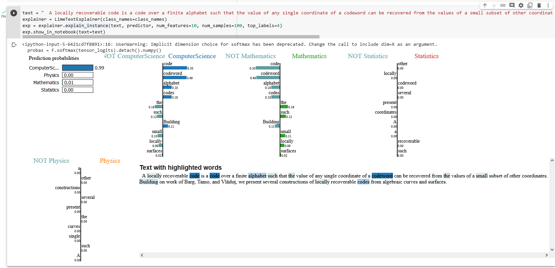Viewport: 555px width, 268px height.
Task: Click the green Mathematics chart title
Action: click(x=309, y=56)
